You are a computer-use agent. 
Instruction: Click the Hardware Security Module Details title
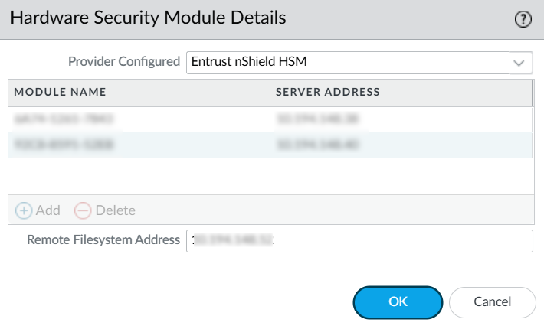pyautogui.click(x=148, y=18)
